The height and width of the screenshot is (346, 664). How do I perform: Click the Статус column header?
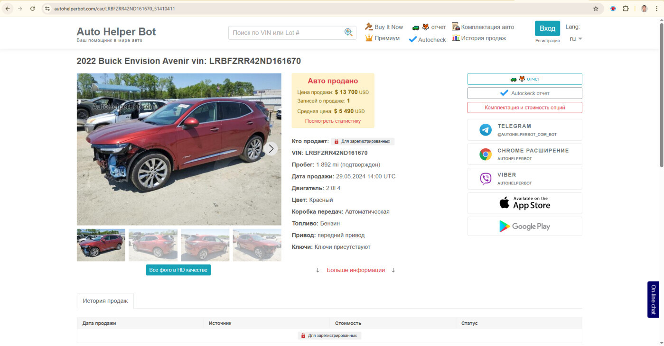point(469,323)
